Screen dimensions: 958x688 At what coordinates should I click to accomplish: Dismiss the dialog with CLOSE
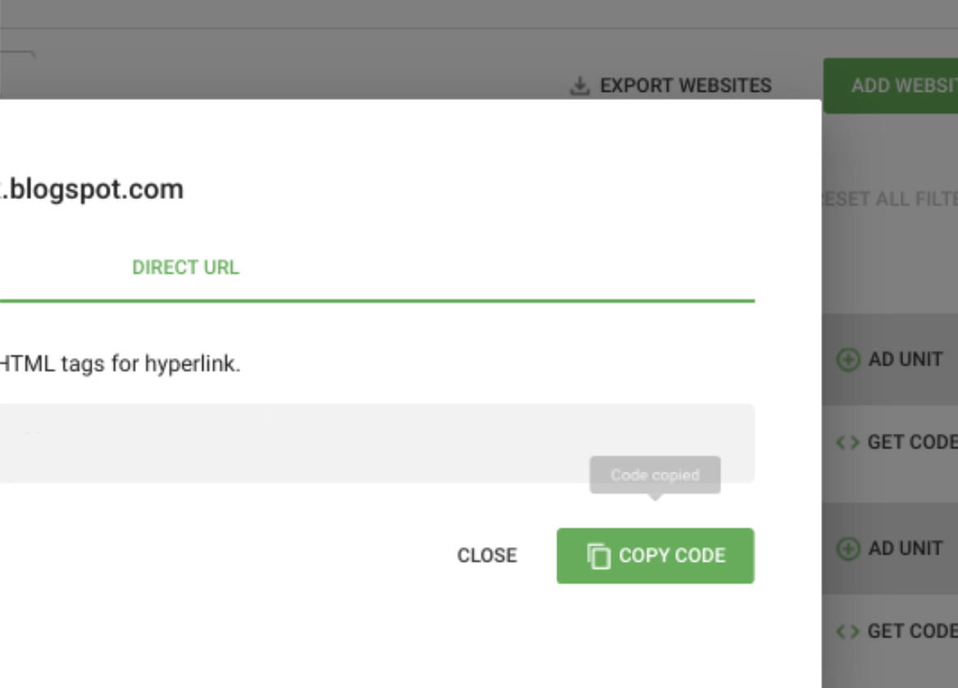pyautogui.click(x=487, y=555)
